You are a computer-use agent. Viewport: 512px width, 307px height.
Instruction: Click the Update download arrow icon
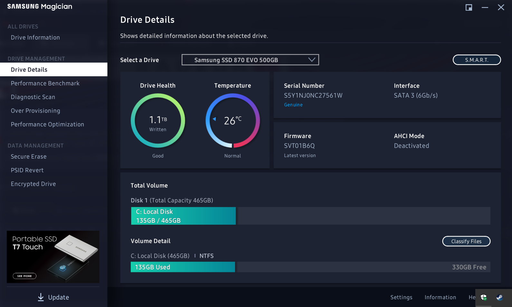pos(41,297)
